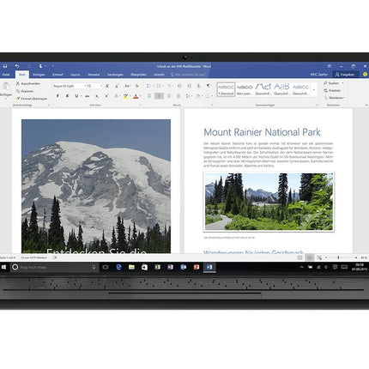Image resolution: width=369 pixels, height=369 pixels.
Task: Open the Markieren dropdown
Action: pyautogui.click(x=336, y=98)
